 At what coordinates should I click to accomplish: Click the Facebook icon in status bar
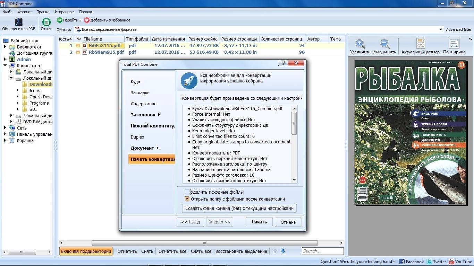pyautogui.click(x=402, y=261)
